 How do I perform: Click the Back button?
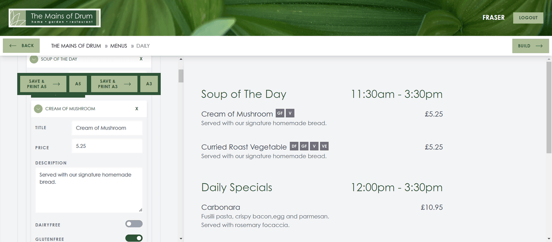22,46
